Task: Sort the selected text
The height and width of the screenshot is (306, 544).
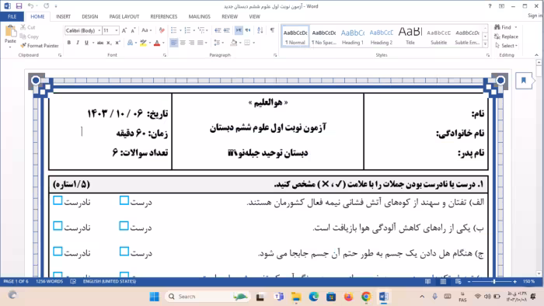Action: [260, 30]
